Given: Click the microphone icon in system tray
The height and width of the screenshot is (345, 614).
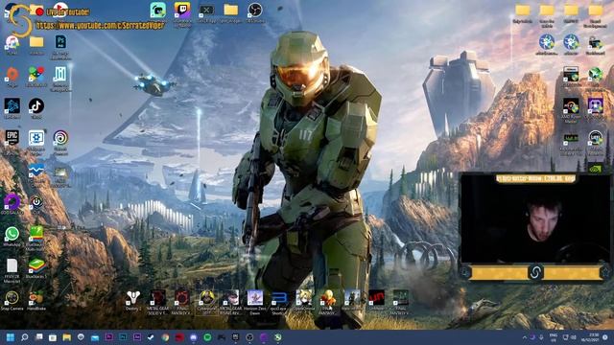Looking at the screenshot, I should 541,337.
